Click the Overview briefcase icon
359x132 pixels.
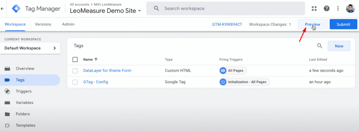point(7,69)
